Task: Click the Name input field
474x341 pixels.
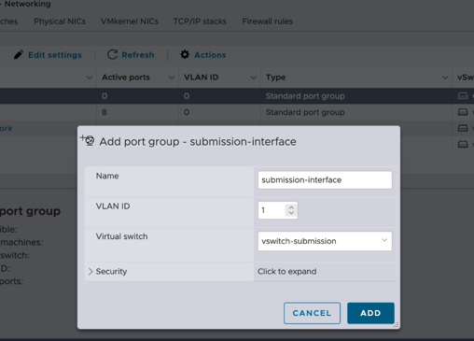Action: click(325, 180)
